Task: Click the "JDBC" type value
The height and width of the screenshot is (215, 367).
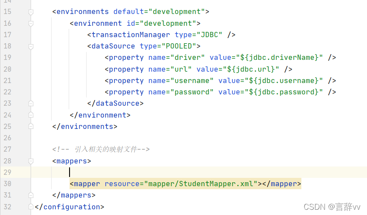Action: click(209, 35)
